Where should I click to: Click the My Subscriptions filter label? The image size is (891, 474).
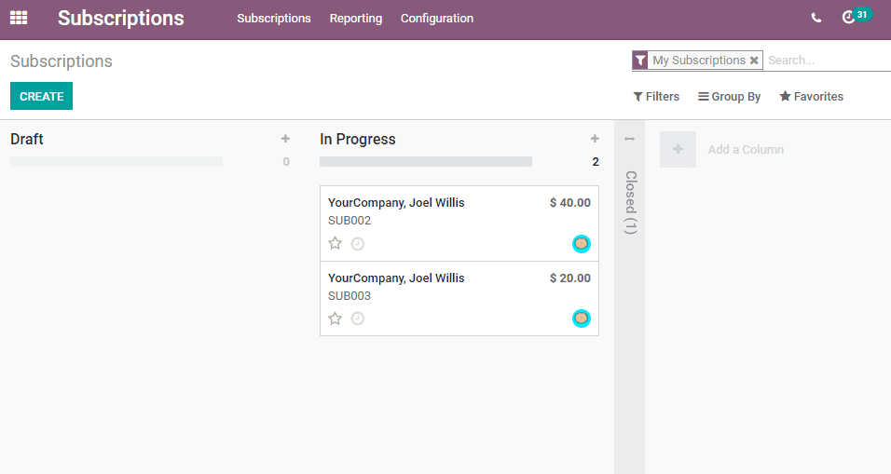699,61
